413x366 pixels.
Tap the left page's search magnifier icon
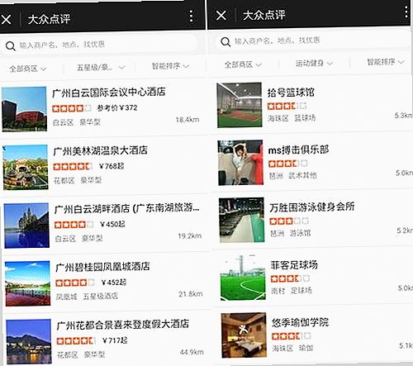tap(10, 45)
